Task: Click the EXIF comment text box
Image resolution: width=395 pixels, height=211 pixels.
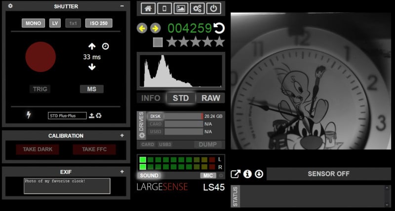Action: click(x=67, y=186)
